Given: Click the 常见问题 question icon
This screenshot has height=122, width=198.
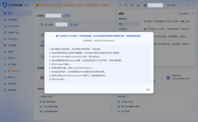Looking at the screenshot, I should click(118, 111).
